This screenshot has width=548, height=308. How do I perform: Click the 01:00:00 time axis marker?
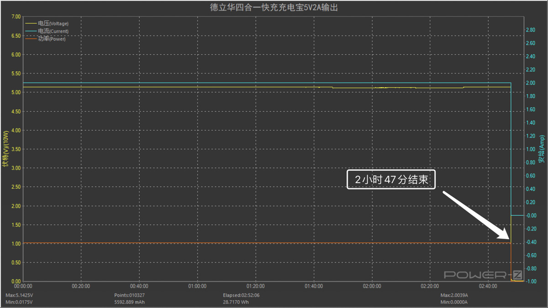197,286
